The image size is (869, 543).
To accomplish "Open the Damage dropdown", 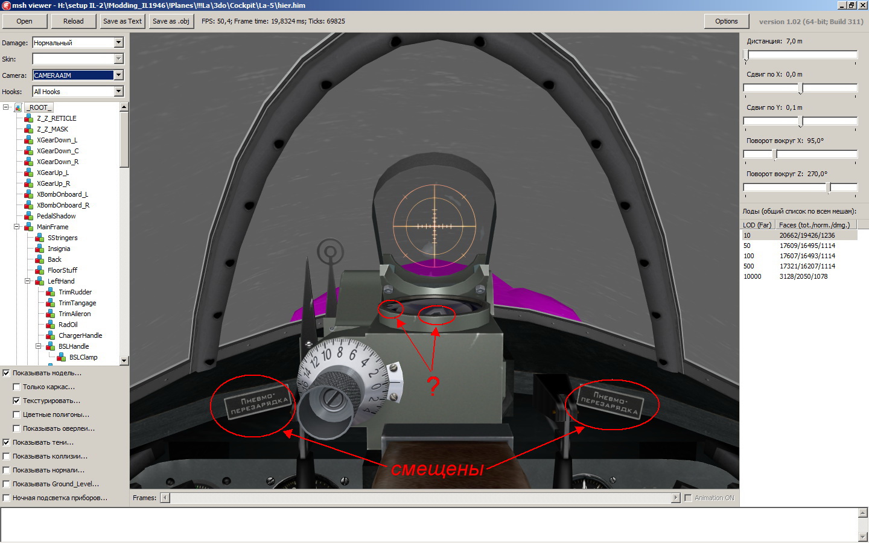I will [x=118, y=43].
